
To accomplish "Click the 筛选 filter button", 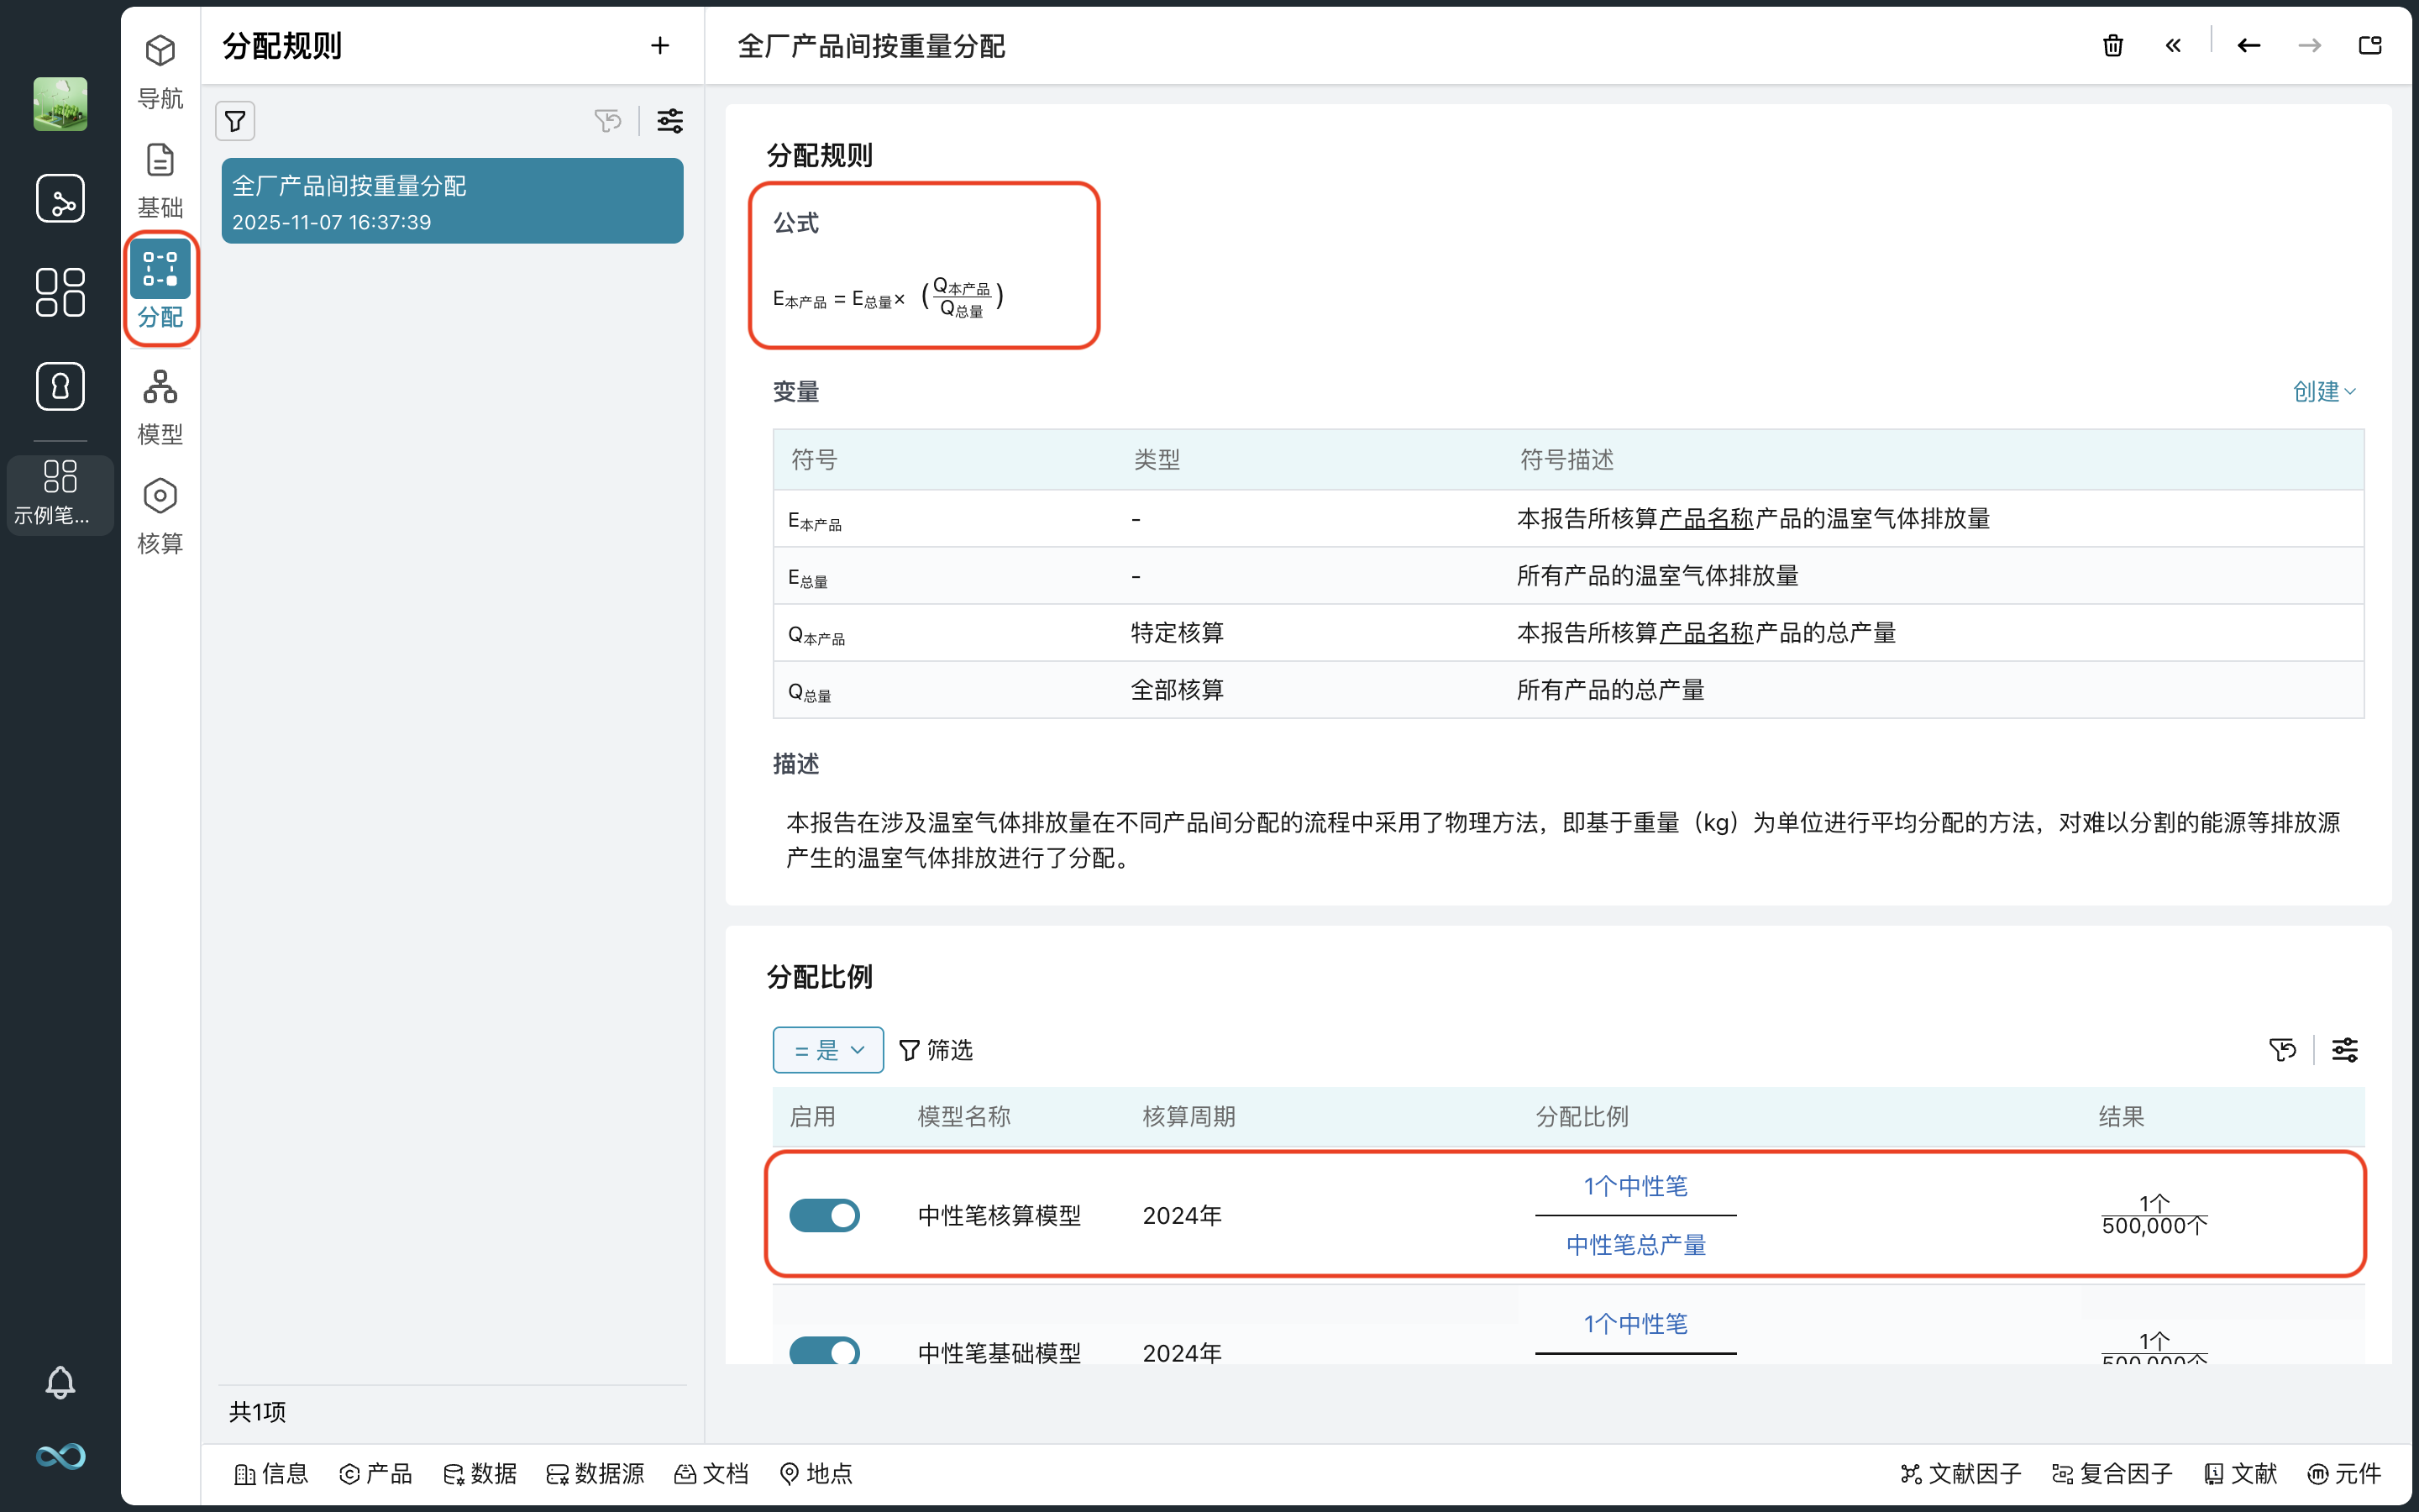I will (x=936, y=1050).
